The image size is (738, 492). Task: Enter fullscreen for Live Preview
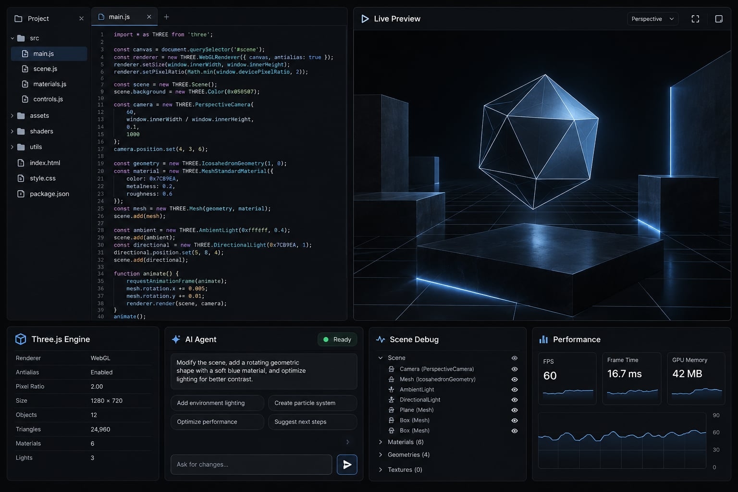(695, 19)
